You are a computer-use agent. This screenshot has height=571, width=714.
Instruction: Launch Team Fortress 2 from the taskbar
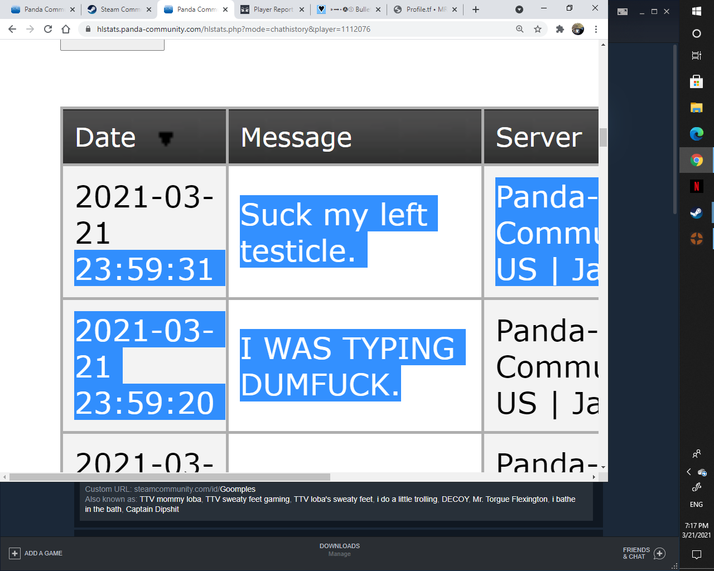[x=696, y=239]
